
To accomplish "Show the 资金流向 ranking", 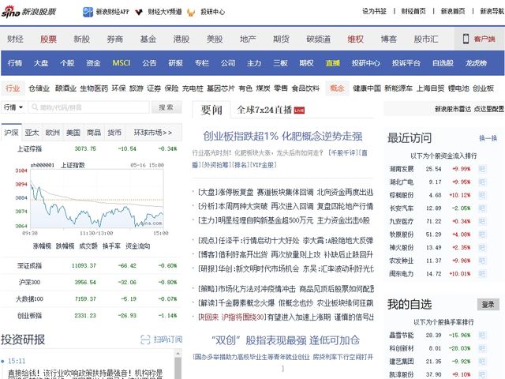I will click(137, 246).
